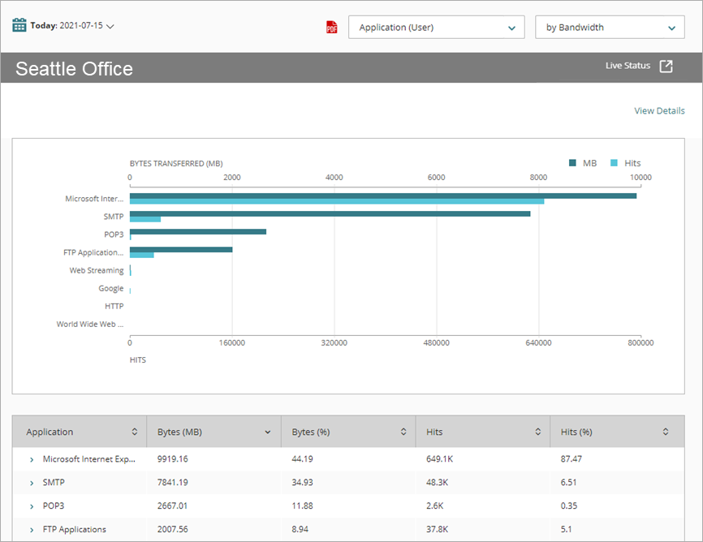
Task: Sort the Application column
Action: pos(136,432)
